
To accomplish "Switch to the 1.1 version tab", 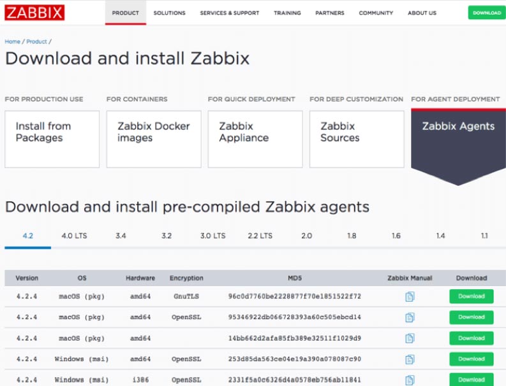I will click(484, 236).
